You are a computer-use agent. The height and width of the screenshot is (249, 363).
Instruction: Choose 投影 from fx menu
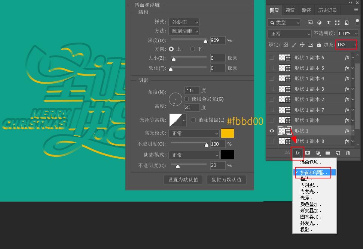pos(307,230)
